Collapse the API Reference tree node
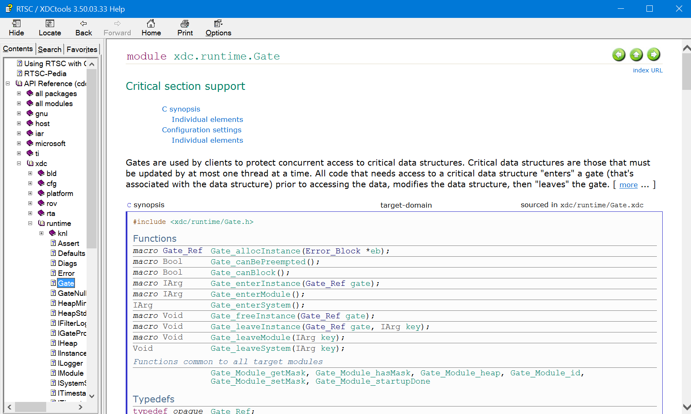Screen dimensions: 691x414 [x=7, y=84]
